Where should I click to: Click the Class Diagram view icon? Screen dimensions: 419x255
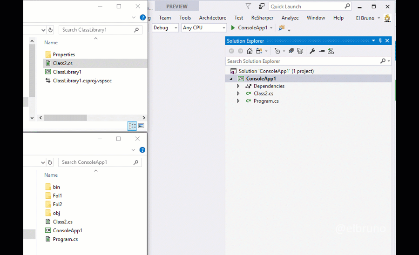pos(331,51)
